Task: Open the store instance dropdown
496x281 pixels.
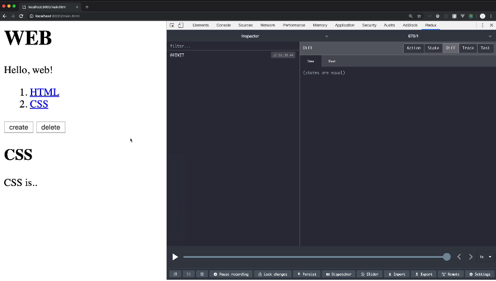Action: click(x=413, y=36)
